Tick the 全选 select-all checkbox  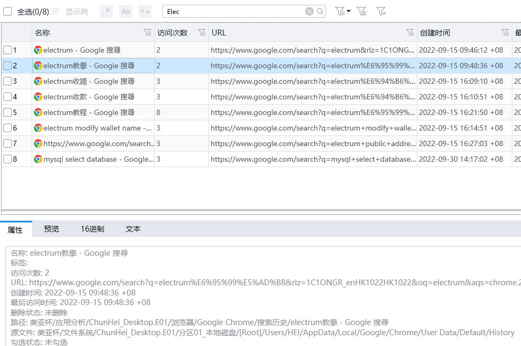(x=8, y=11)
